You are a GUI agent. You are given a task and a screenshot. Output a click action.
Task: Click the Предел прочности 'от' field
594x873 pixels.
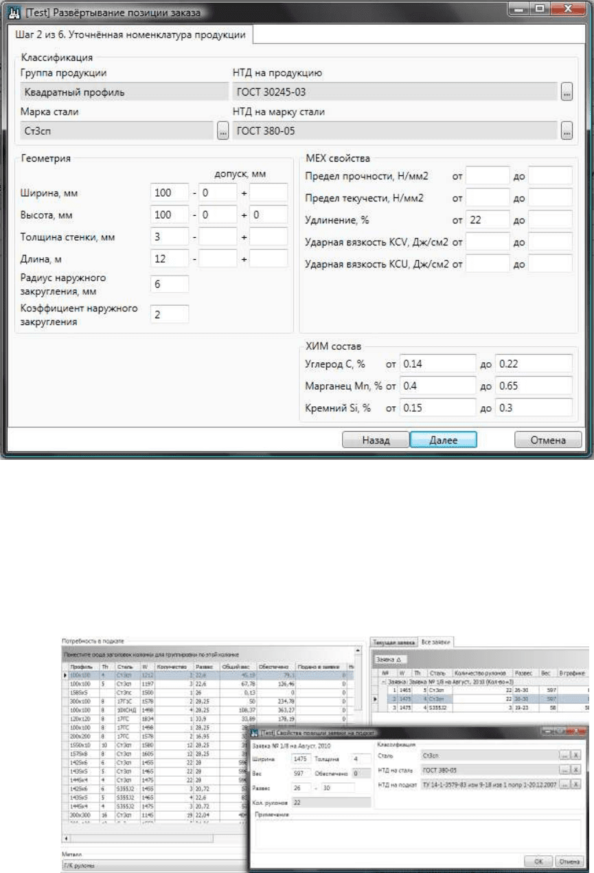488,176
